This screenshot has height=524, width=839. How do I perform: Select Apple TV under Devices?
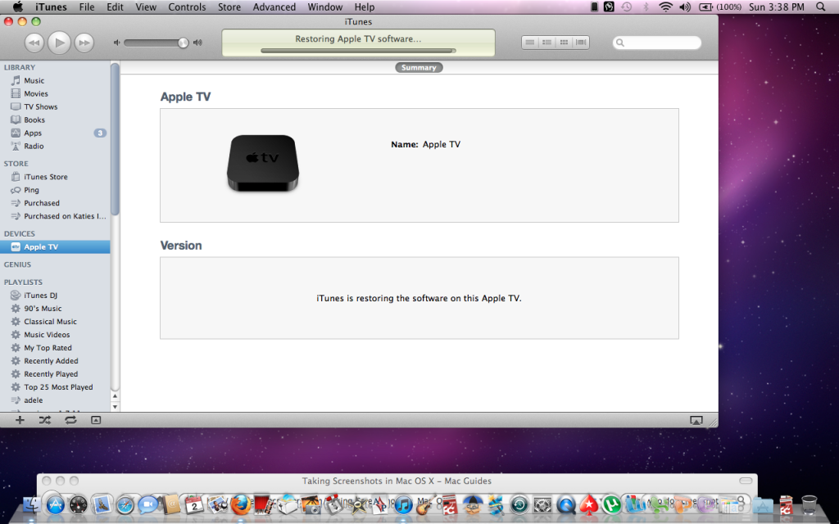(x=55, y=246)
